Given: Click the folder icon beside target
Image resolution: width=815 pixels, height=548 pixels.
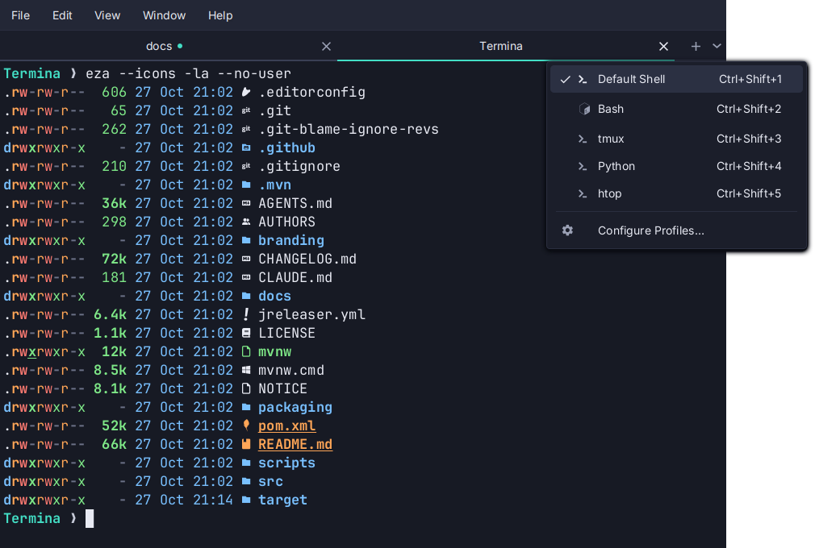Looking at the screenshot, I should [246, 500].
